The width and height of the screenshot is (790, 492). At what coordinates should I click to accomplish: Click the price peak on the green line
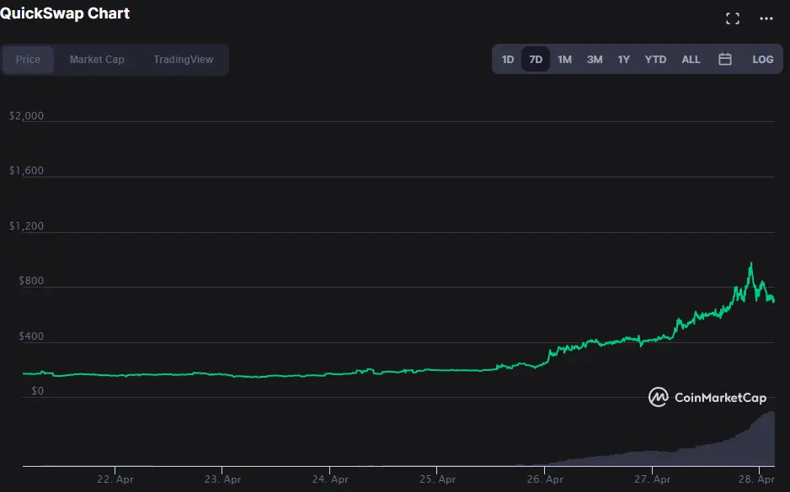[x=750, y=264]
